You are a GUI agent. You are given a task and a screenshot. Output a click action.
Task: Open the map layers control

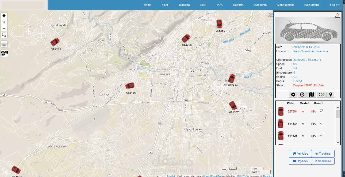pos(4,44)
